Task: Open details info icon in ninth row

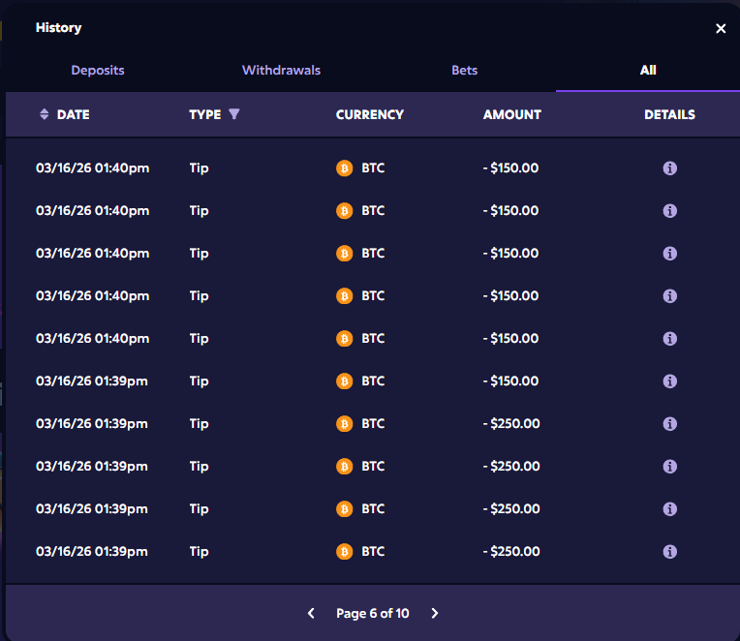Action: 669,509
